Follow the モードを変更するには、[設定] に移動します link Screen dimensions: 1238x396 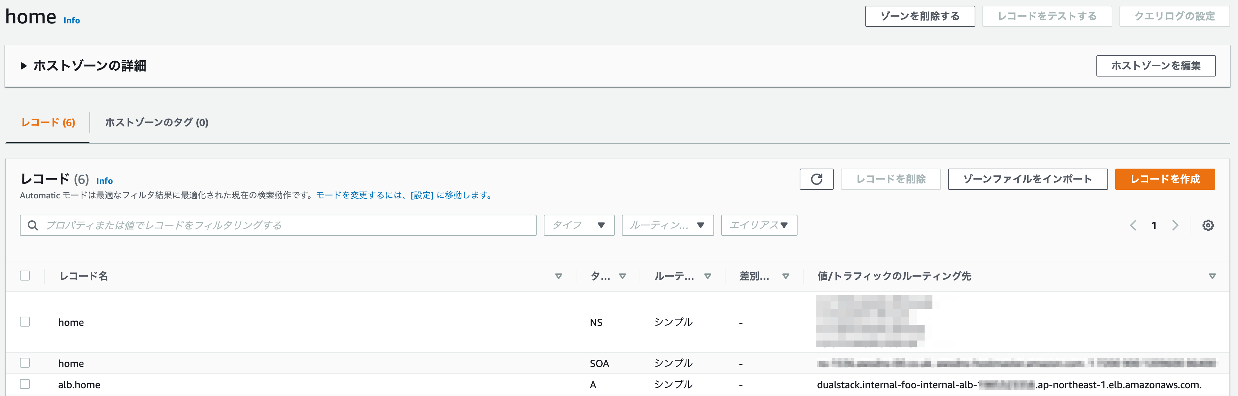click(x=404, y=195)
